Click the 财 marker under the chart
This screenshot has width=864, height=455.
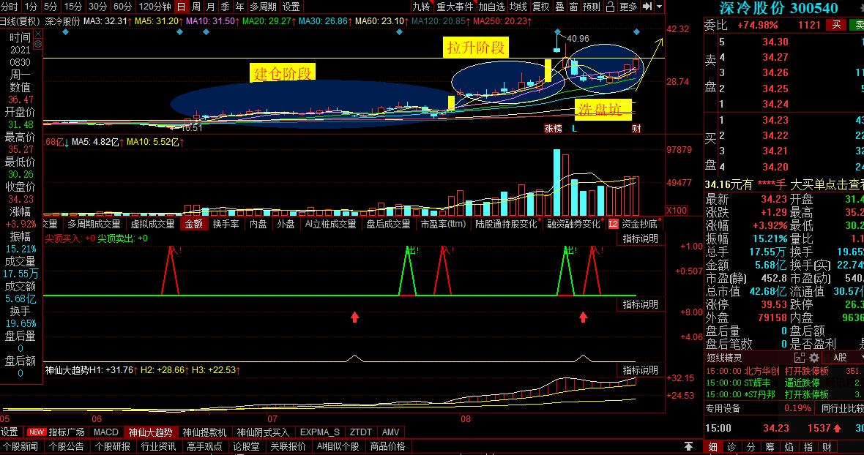tap(636, 128)
